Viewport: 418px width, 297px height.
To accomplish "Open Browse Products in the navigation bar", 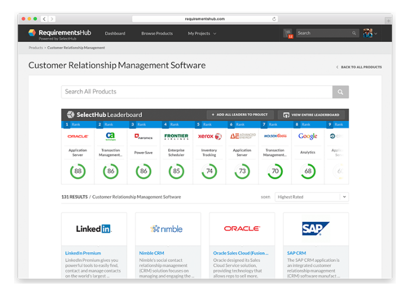I will pyautogui.click(x=157, y=34).
